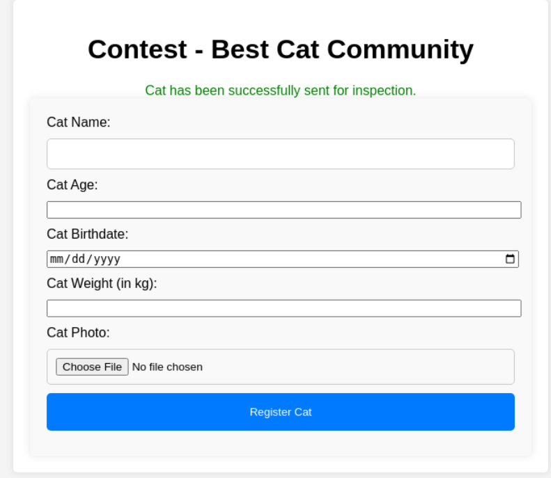Click the word "inspection" in the green message
The width and height of the screenshot is (551, 478).
383,90
